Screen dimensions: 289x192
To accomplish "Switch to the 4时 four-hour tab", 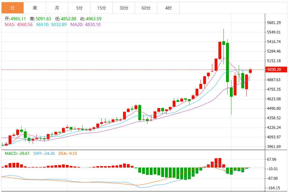I will click(168, 8).
